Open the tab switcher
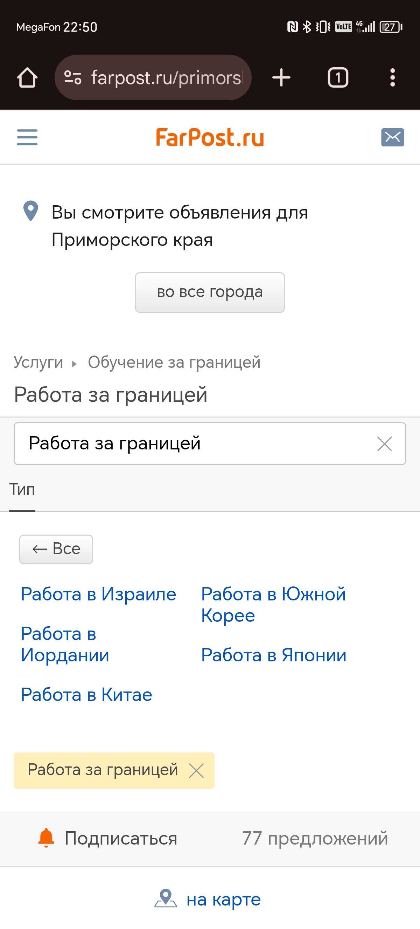This screenshot has width=420, height=929. click(x=337, y=77)
